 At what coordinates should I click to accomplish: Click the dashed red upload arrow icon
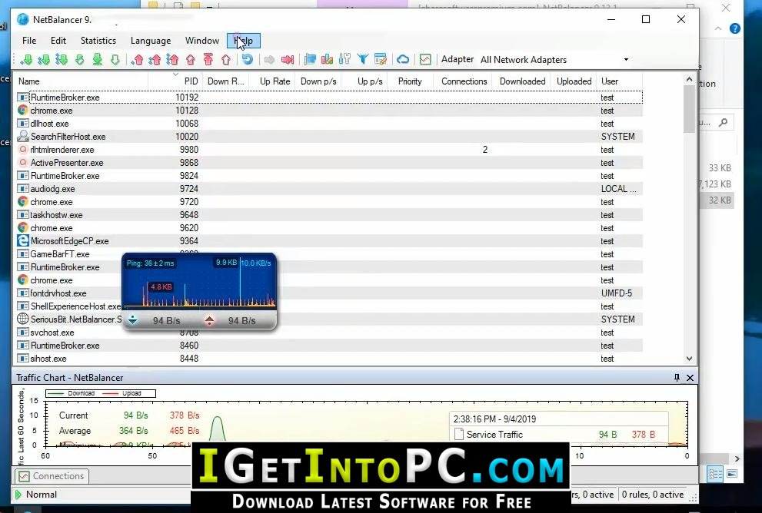coord(191,60)
